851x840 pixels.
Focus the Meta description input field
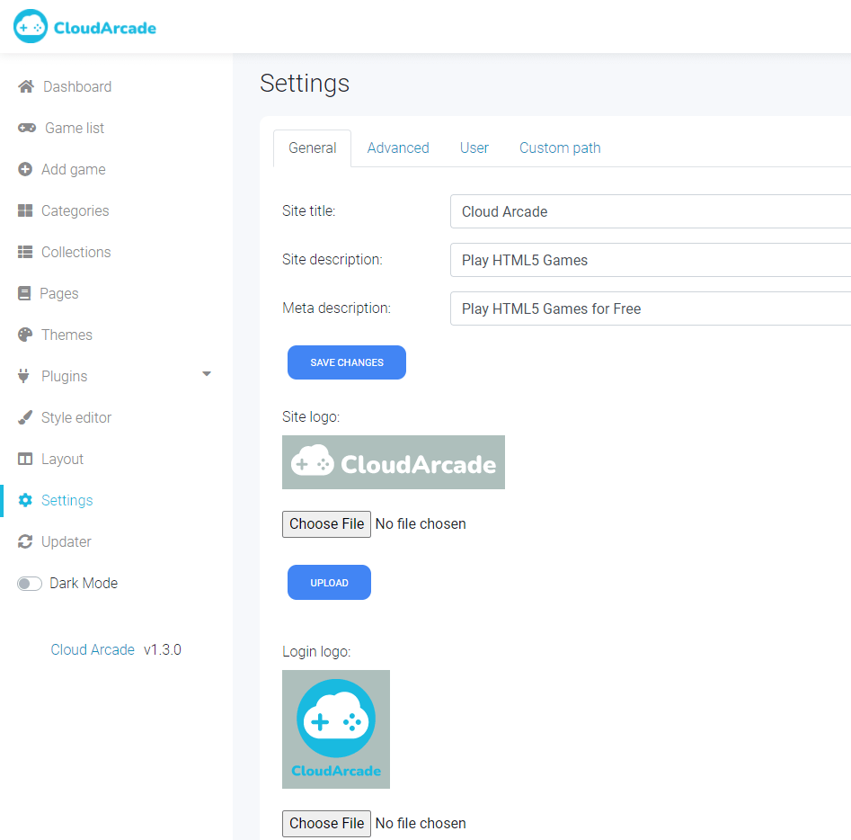[651, 308]
